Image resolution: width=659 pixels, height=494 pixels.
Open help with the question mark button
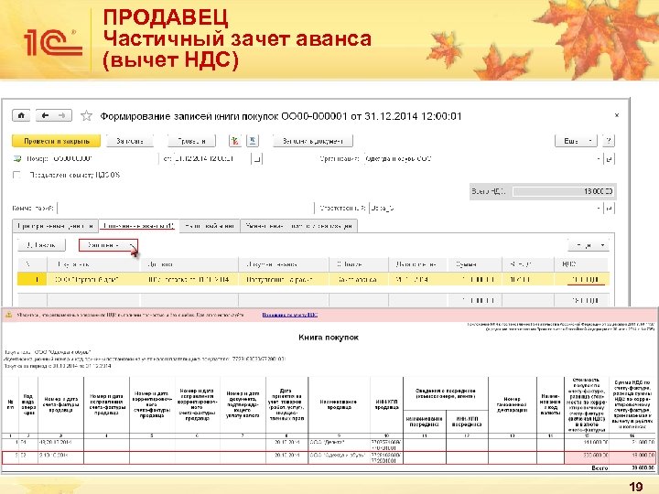[609, 141]
